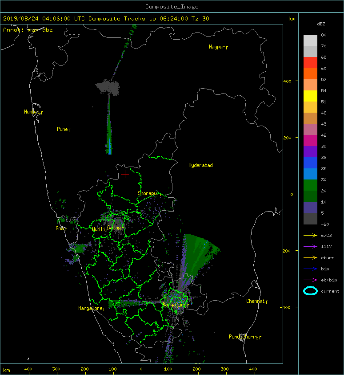Click the red cross marker on the map
The width and height of the screenshot is (344, 375).
point(125,174)
